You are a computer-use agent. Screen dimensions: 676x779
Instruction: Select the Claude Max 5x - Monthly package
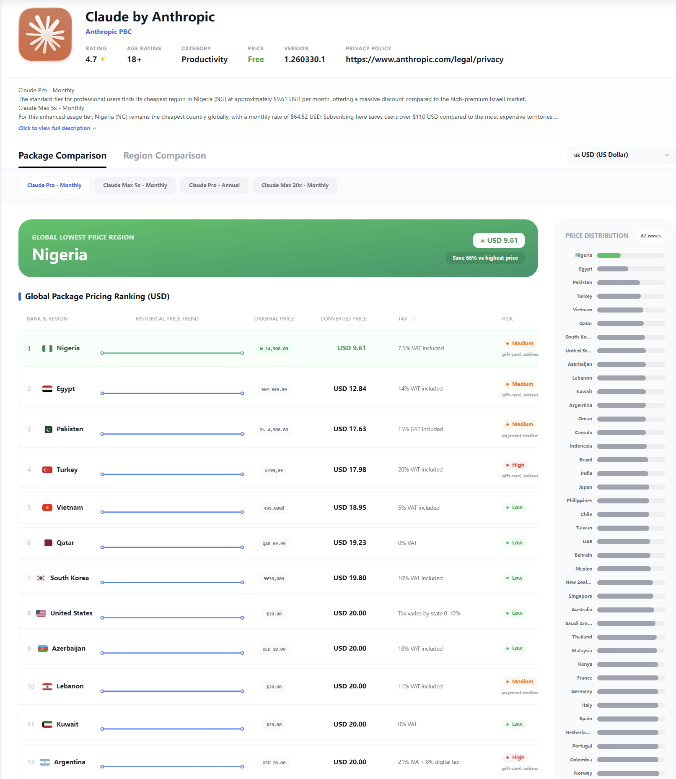coord(135,185)
